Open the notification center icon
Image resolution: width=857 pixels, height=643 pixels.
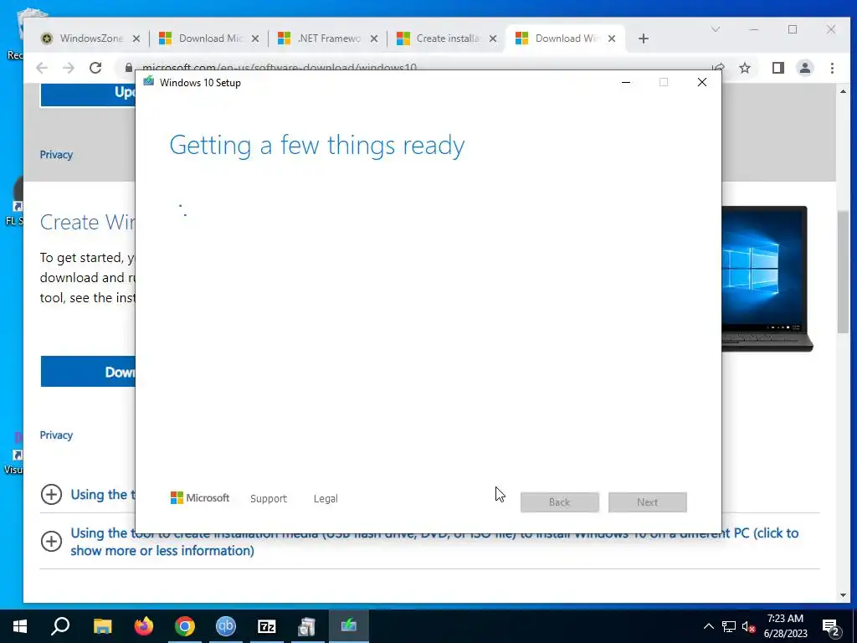click(831, 626)
